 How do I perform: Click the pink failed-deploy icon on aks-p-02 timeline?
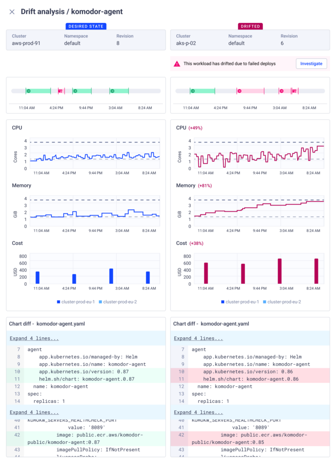pos(294,91)
